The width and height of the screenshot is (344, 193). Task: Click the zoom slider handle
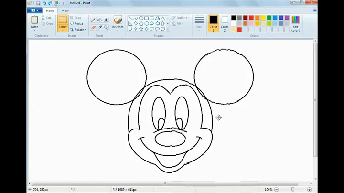point(293,189)
